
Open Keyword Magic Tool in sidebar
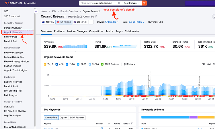click(x=14, y=57)
